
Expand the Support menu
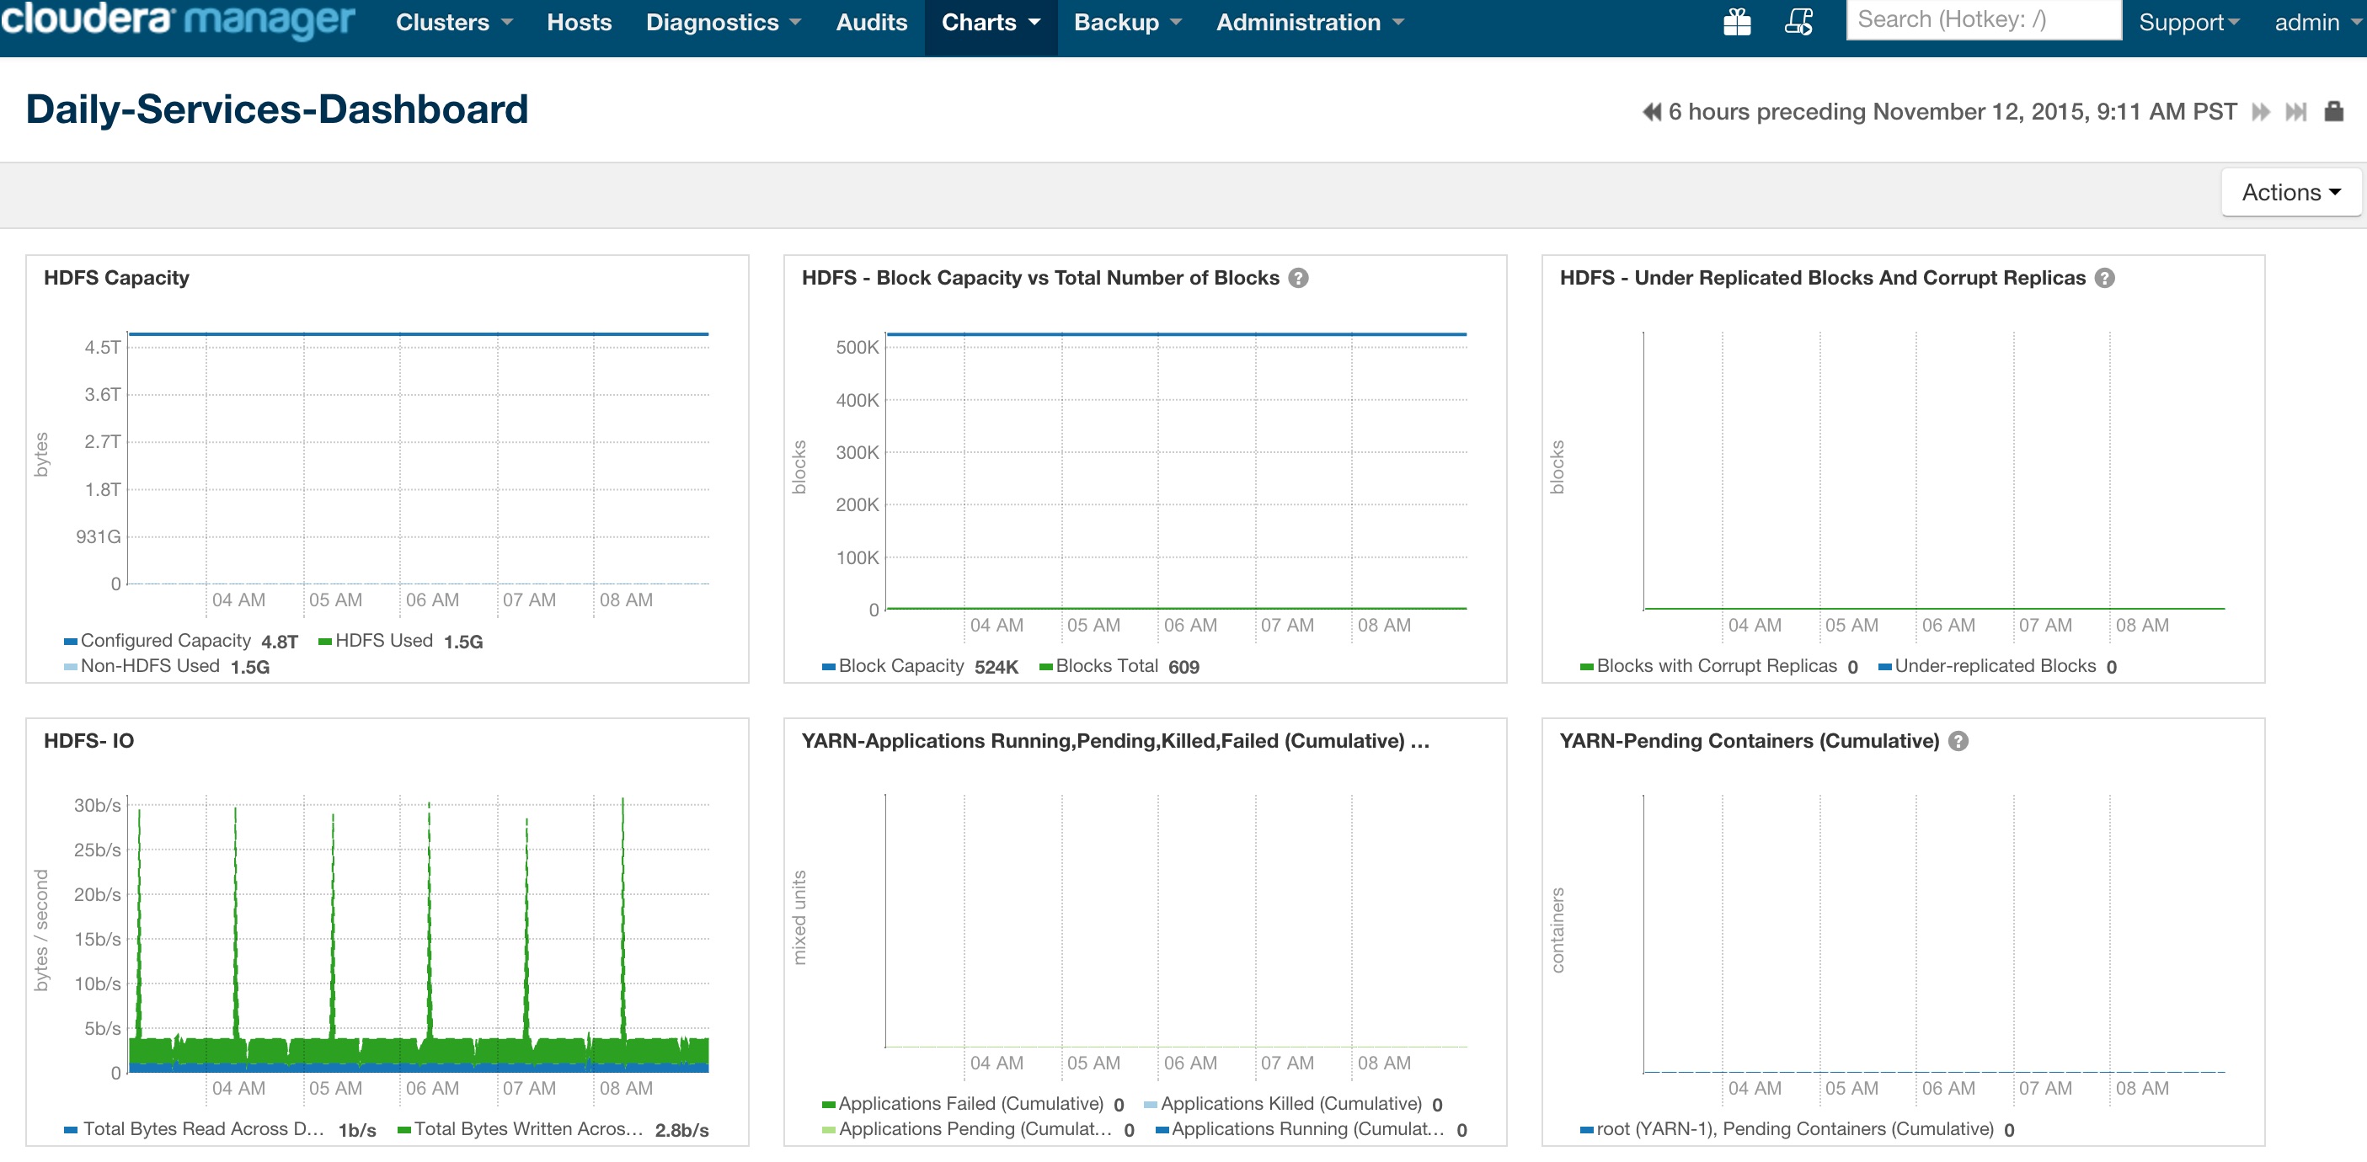tap(2188, 22)
